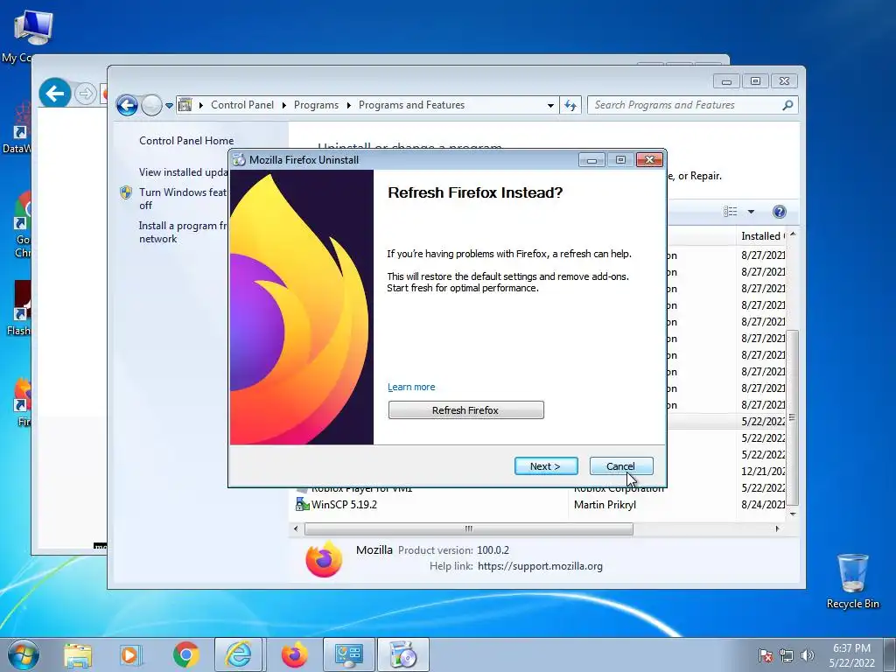Image resolution: width=896 pixels, height=672 pixels.
Task: Click the https://support.mozilla.org help link text
Action: pos(540,566)
